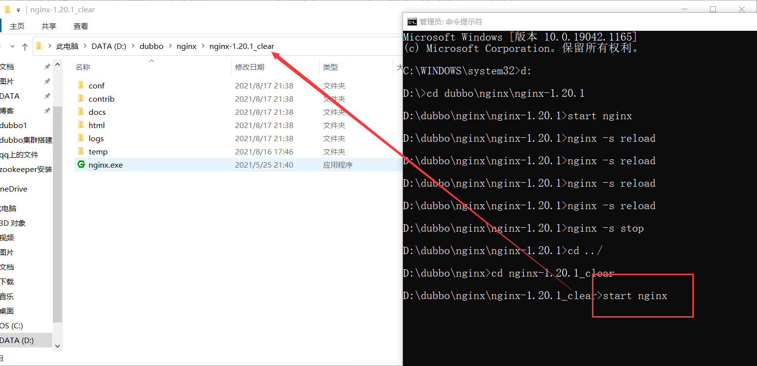Navigate to 此电脑 breadcrumb

pos(68,46)
